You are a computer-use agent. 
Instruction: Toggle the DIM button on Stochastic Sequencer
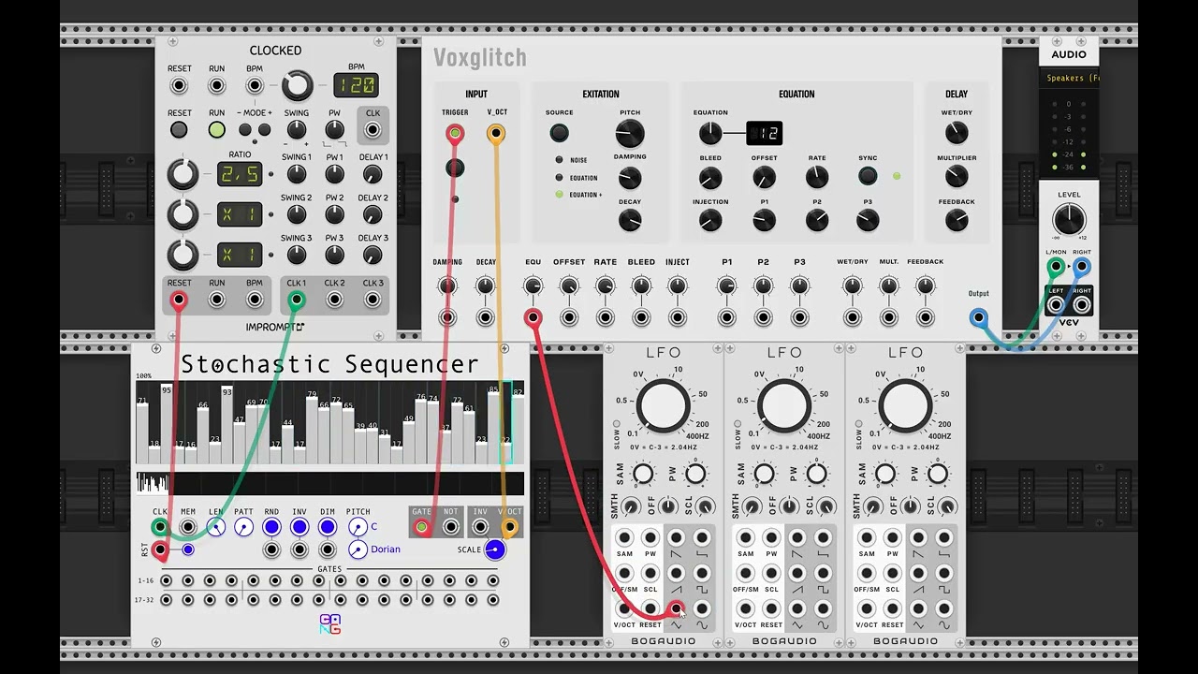(328, 527)
